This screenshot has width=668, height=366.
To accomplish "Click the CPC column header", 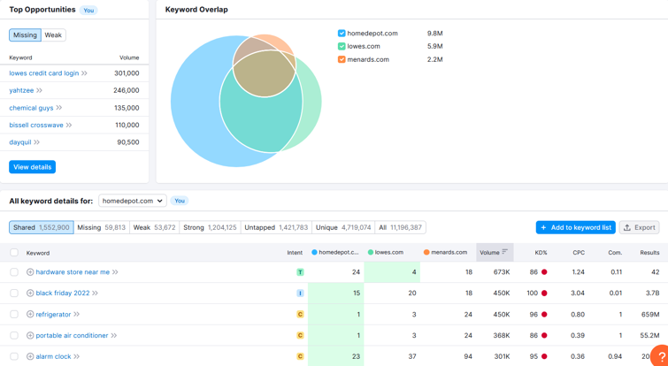I will (x=579, y=252).
